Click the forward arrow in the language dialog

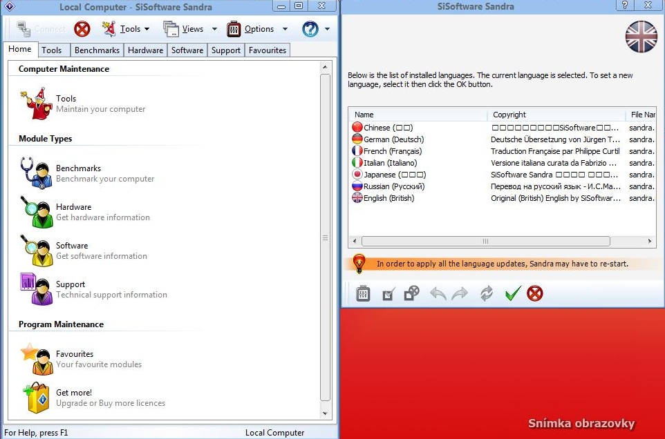pos(460,293)
